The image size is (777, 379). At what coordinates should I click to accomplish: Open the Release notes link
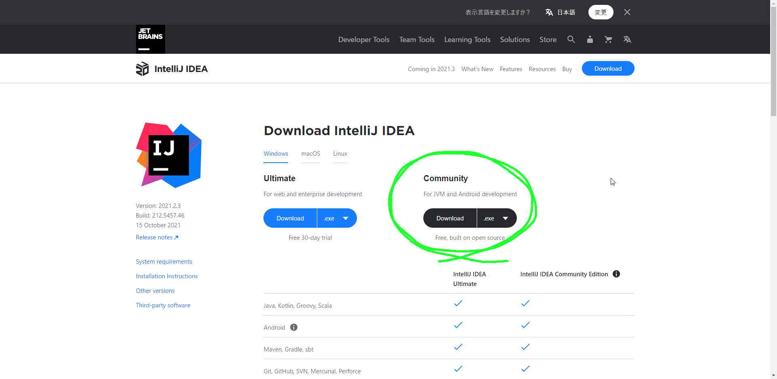pos(157,237)
